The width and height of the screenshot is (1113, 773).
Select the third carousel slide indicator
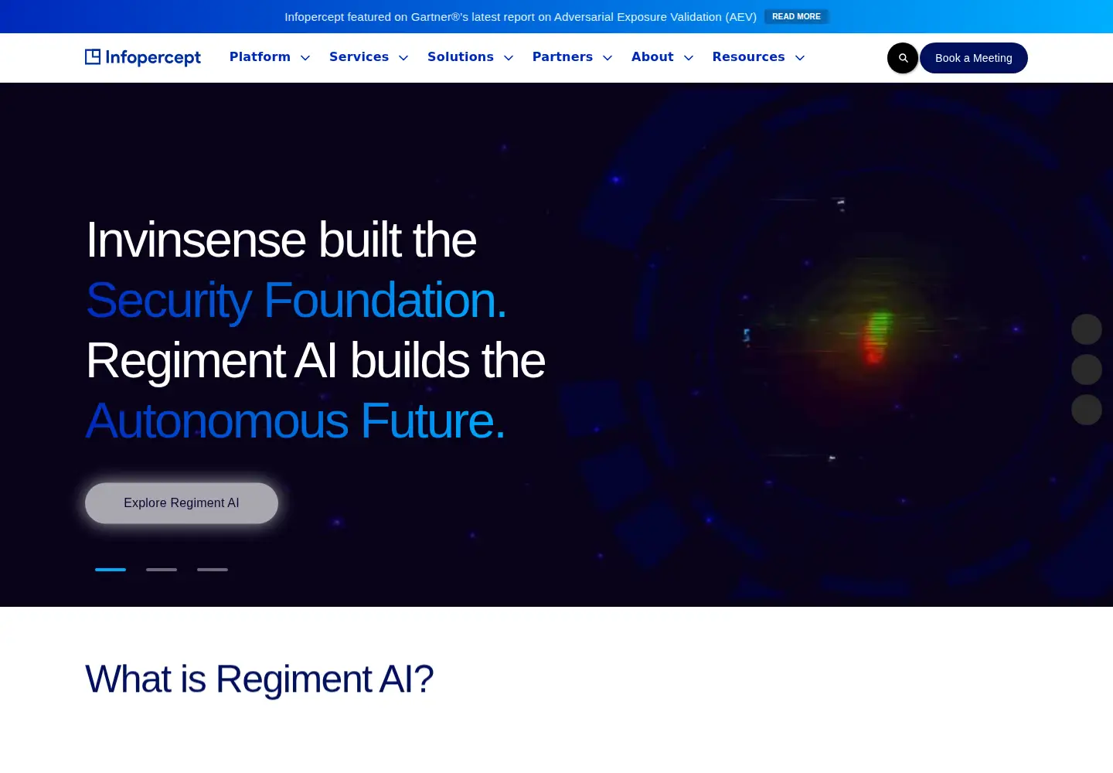pos(213,570)
